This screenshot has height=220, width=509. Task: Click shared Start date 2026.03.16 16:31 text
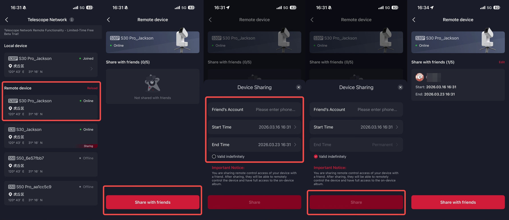coord(441,87)
